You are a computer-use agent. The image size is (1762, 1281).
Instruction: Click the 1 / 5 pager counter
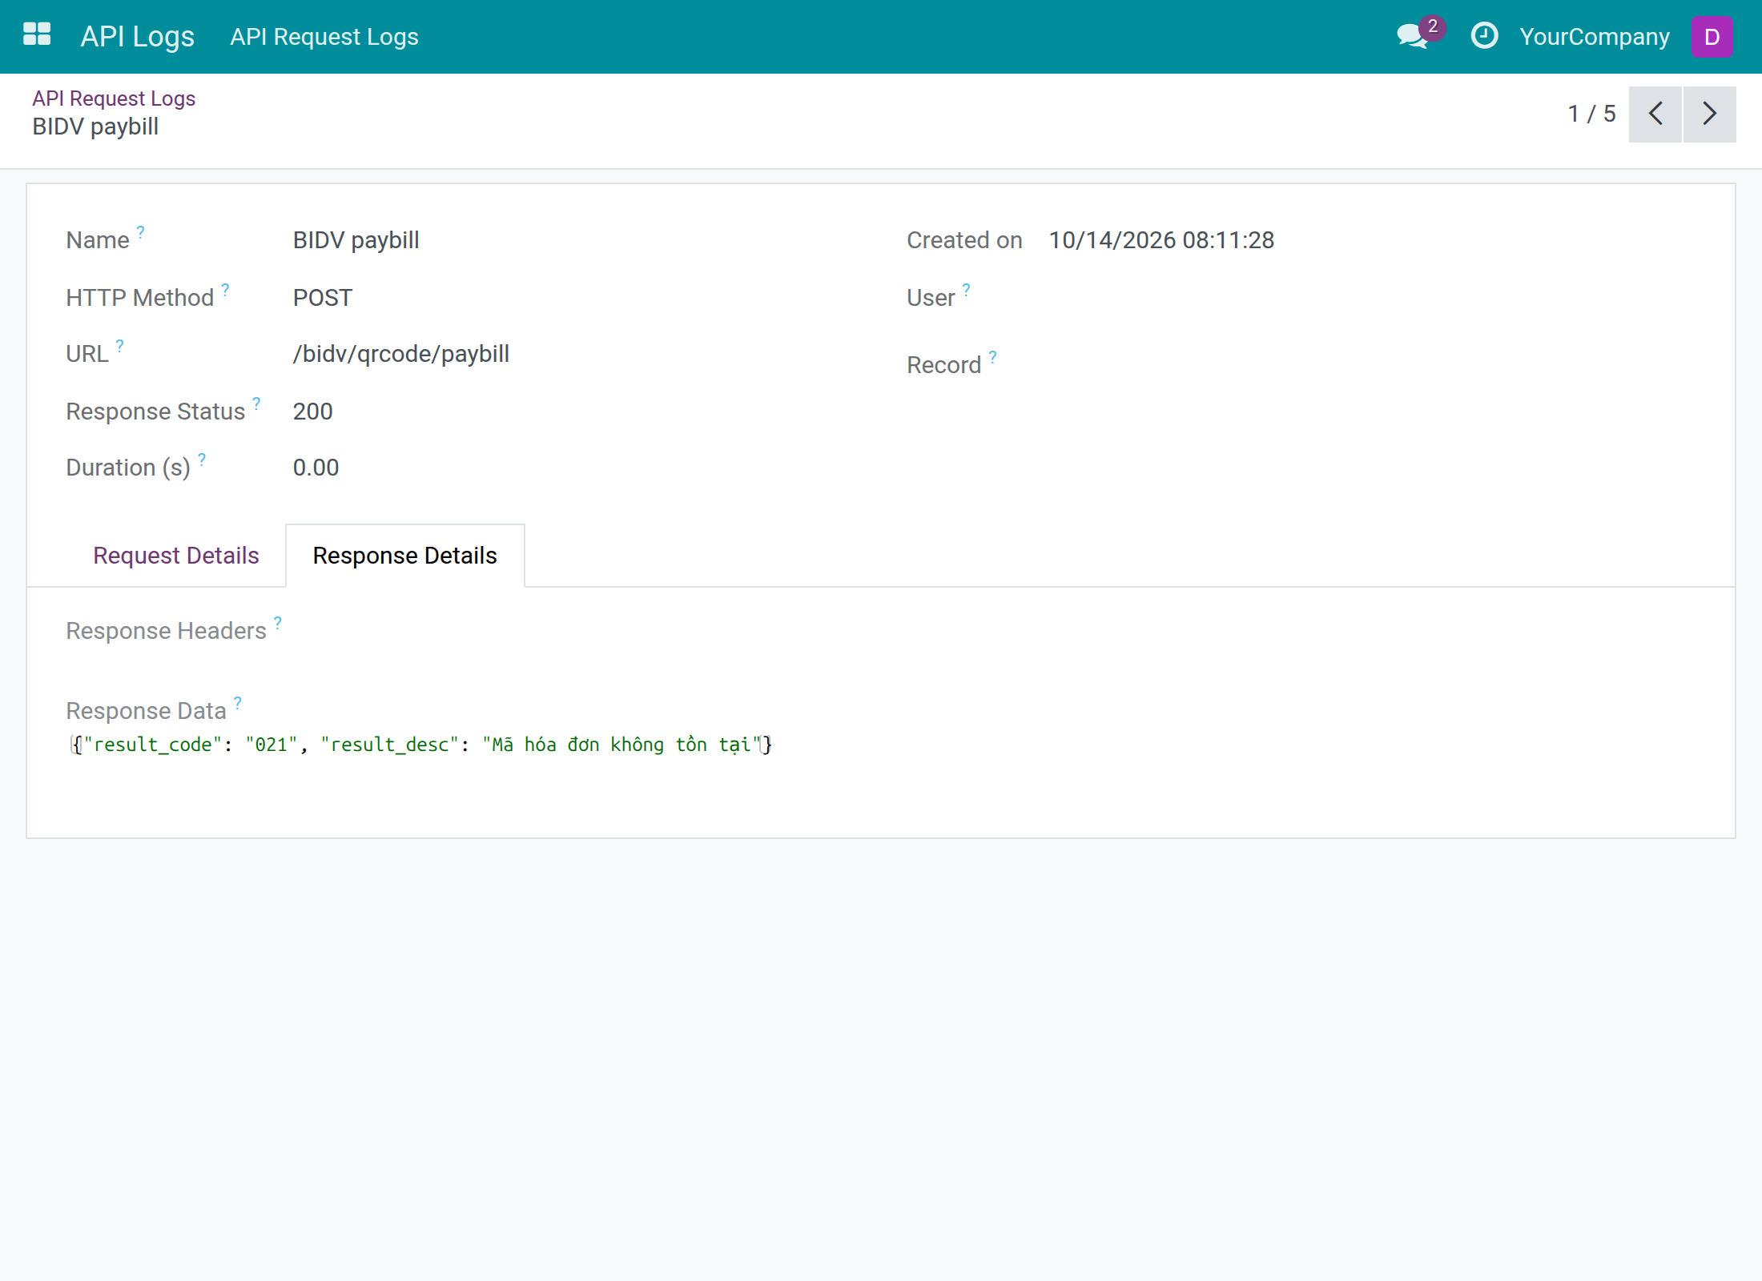pos(1591,114)
